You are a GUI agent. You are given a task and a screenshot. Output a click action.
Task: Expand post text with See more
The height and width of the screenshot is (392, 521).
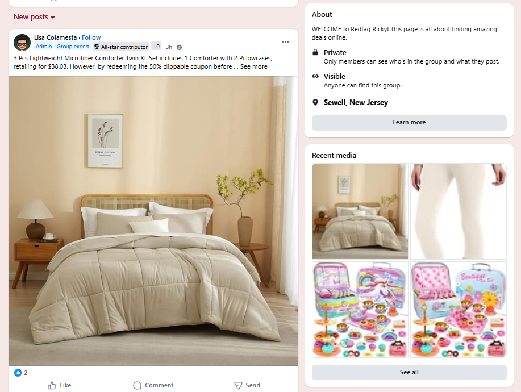(x=253, y=67)
